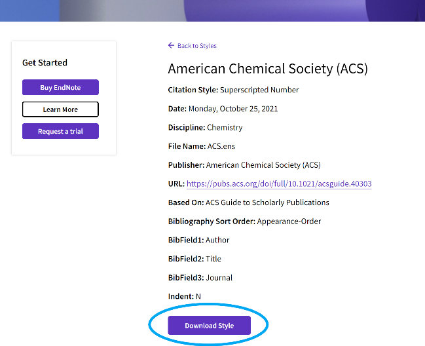Click ACS Guide to Scholarly Publications text
Screen dimensions: 425x346
coord(275,202)
